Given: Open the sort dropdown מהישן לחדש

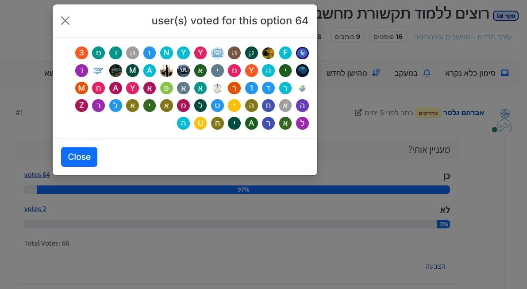Looking at the screenshot, I should click(x=353, y=73).
